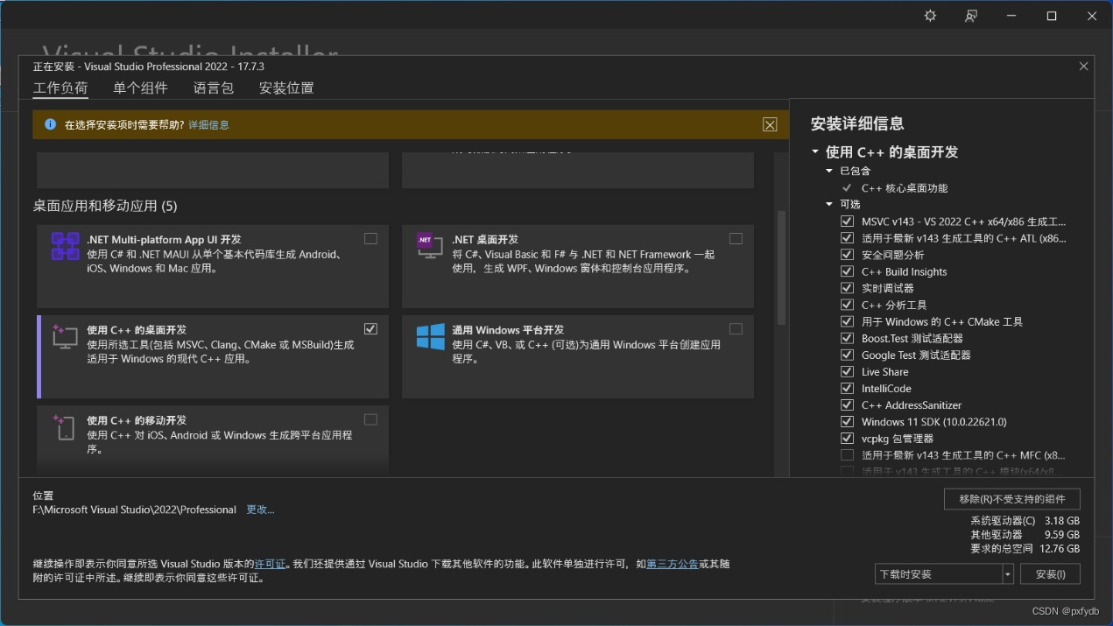The image size is (1113, 626).
Task: Uncheck 安全问题分析 component
Action: click(x=847, y=255)
